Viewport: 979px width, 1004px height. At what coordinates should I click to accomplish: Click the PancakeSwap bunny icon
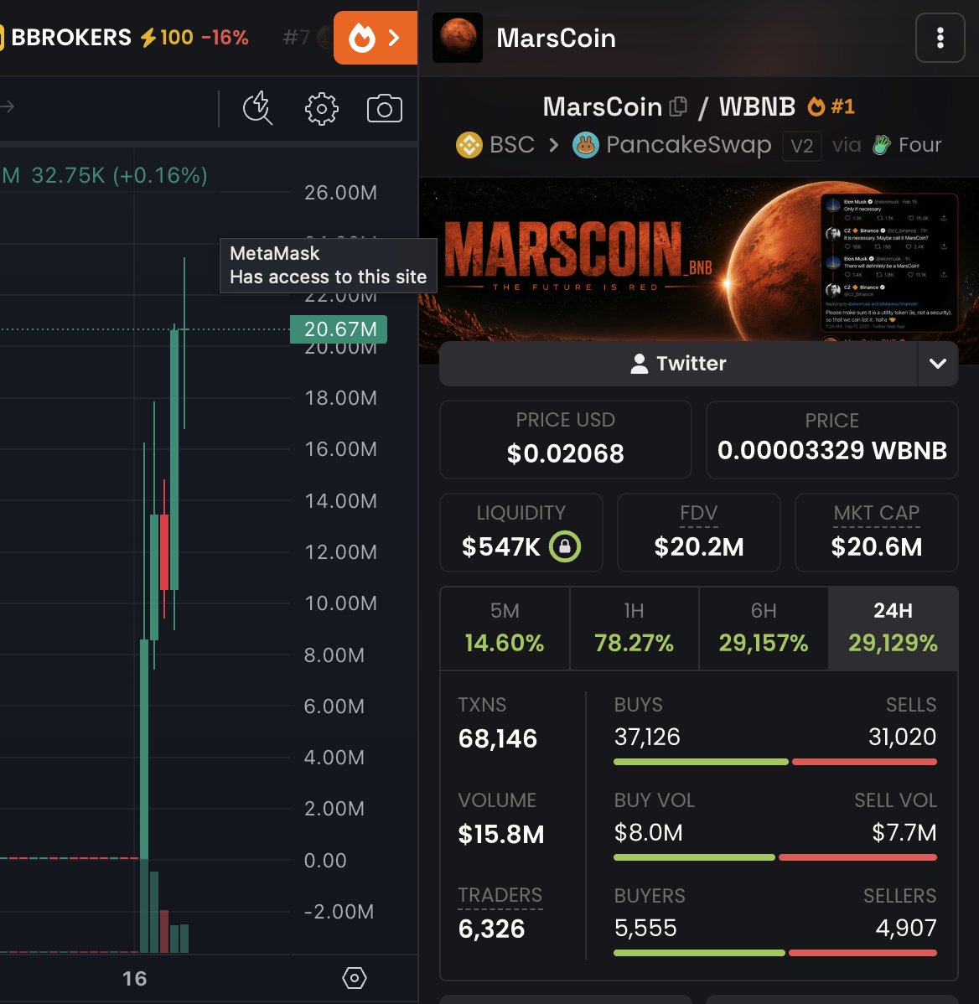[x=585, y=145]
